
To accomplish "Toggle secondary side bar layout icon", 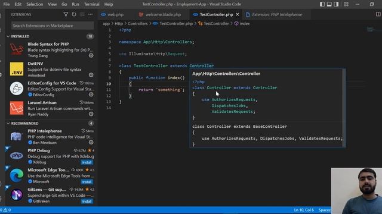I will [336, 4].
